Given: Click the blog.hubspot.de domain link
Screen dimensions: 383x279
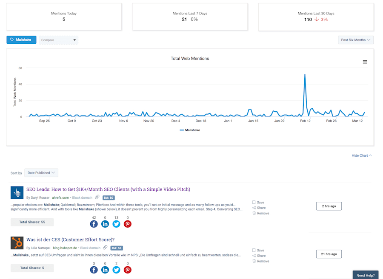Looking at the screenshot, I should (x=65, y=248).
